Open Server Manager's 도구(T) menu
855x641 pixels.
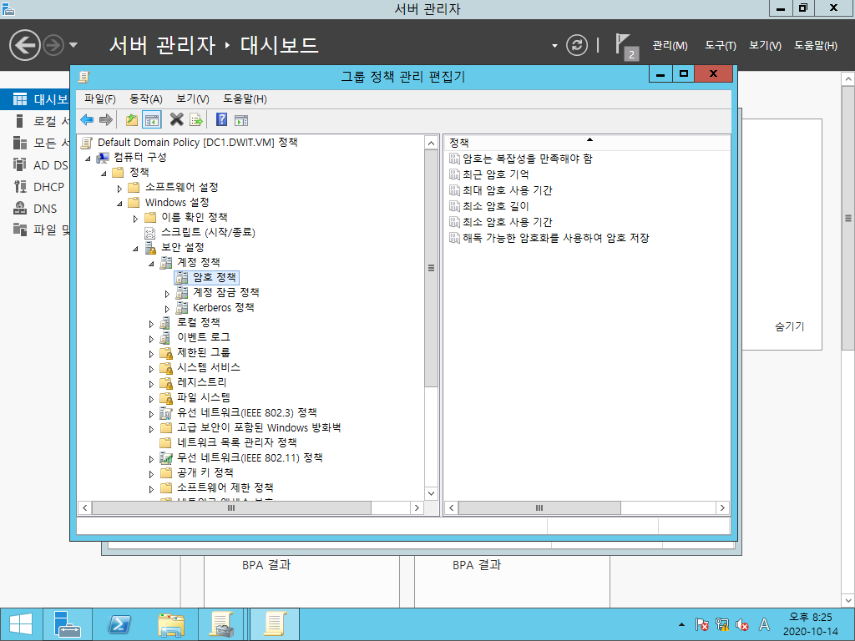pos(721,45)
